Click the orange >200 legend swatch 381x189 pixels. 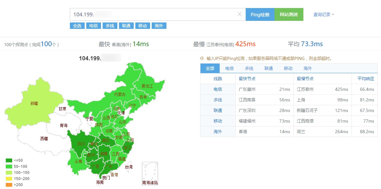(x=9, y=185)
